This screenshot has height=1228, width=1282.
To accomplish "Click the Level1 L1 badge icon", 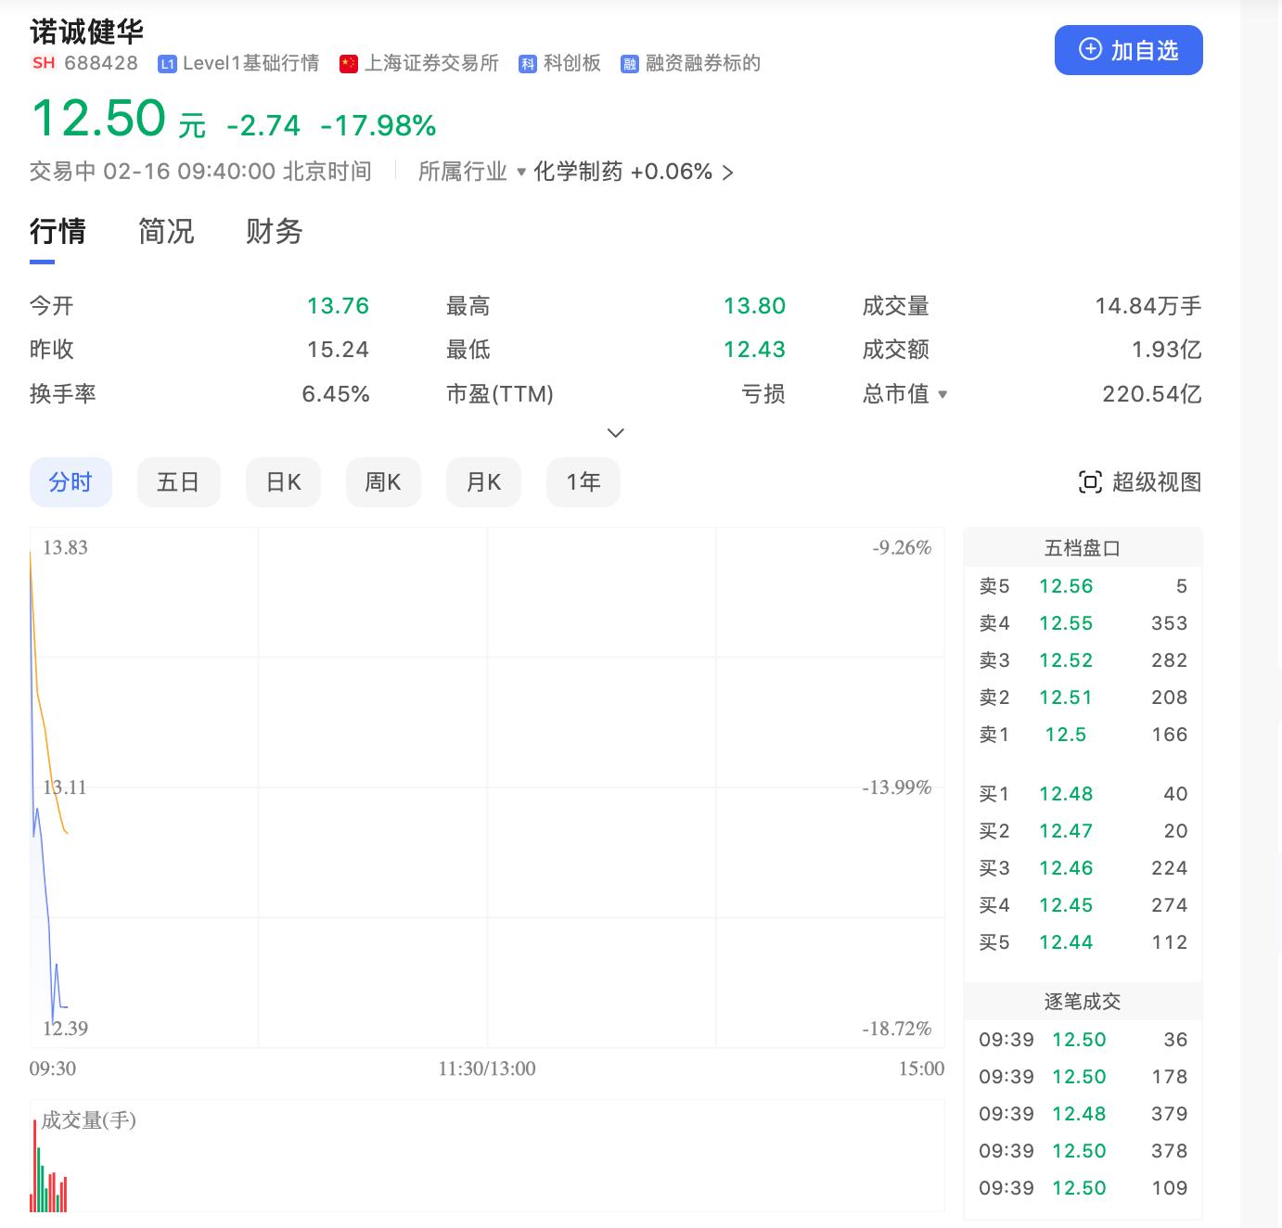I will (167, 64).
